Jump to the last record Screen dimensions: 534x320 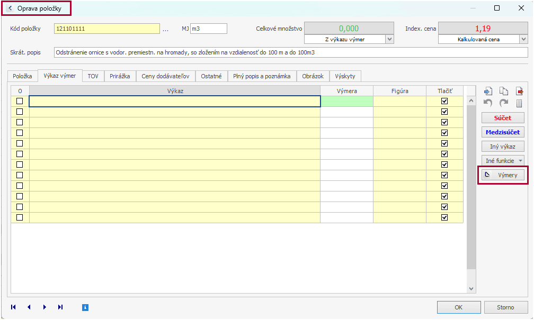click(60, 307)
